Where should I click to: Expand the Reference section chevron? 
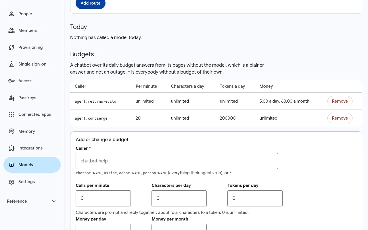coord(54,201)
